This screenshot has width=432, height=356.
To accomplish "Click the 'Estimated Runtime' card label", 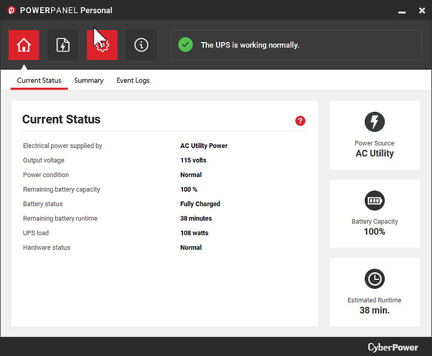I will point(374,300).
